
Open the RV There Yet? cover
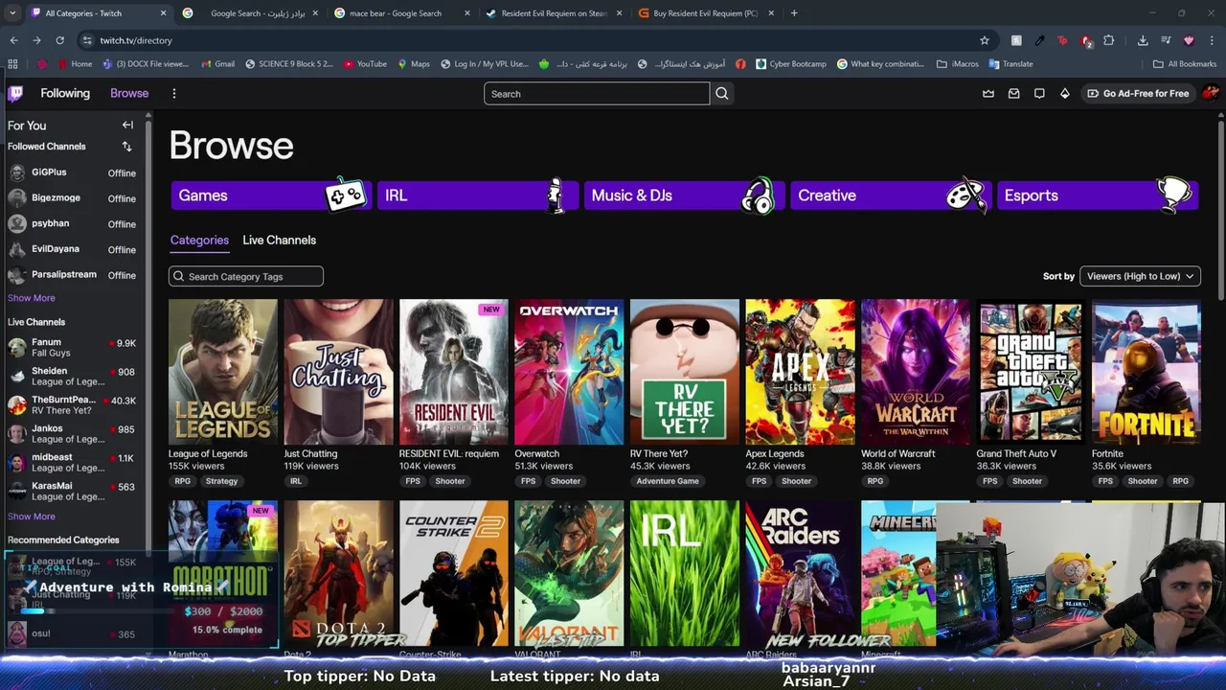tap(685, 372)
